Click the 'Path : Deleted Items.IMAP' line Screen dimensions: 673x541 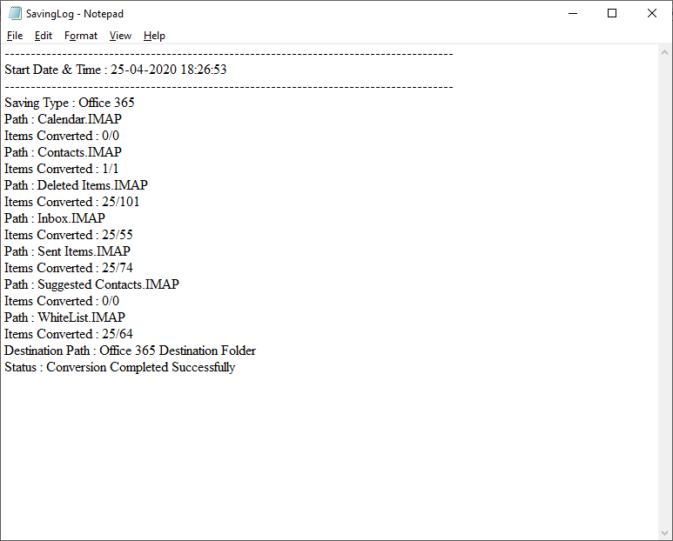77,185
